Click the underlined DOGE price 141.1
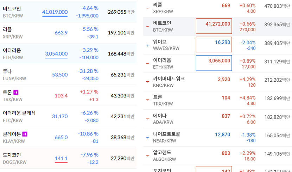The image size is (292, 172). click(61, 159)
